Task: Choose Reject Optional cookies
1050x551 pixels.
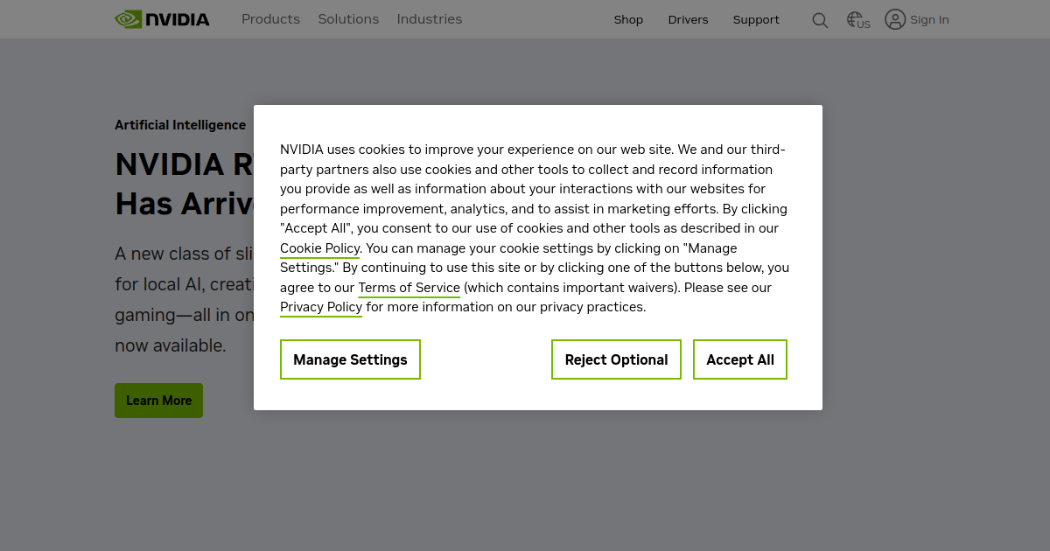Action: pyautogui.click(x=616, y=359)
